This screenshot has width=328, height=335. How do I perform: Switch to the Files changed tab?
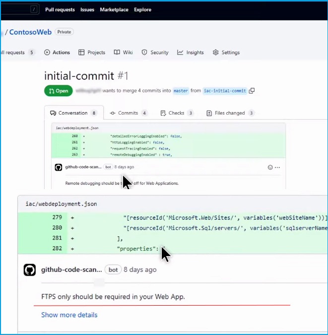tap(231, 113)
